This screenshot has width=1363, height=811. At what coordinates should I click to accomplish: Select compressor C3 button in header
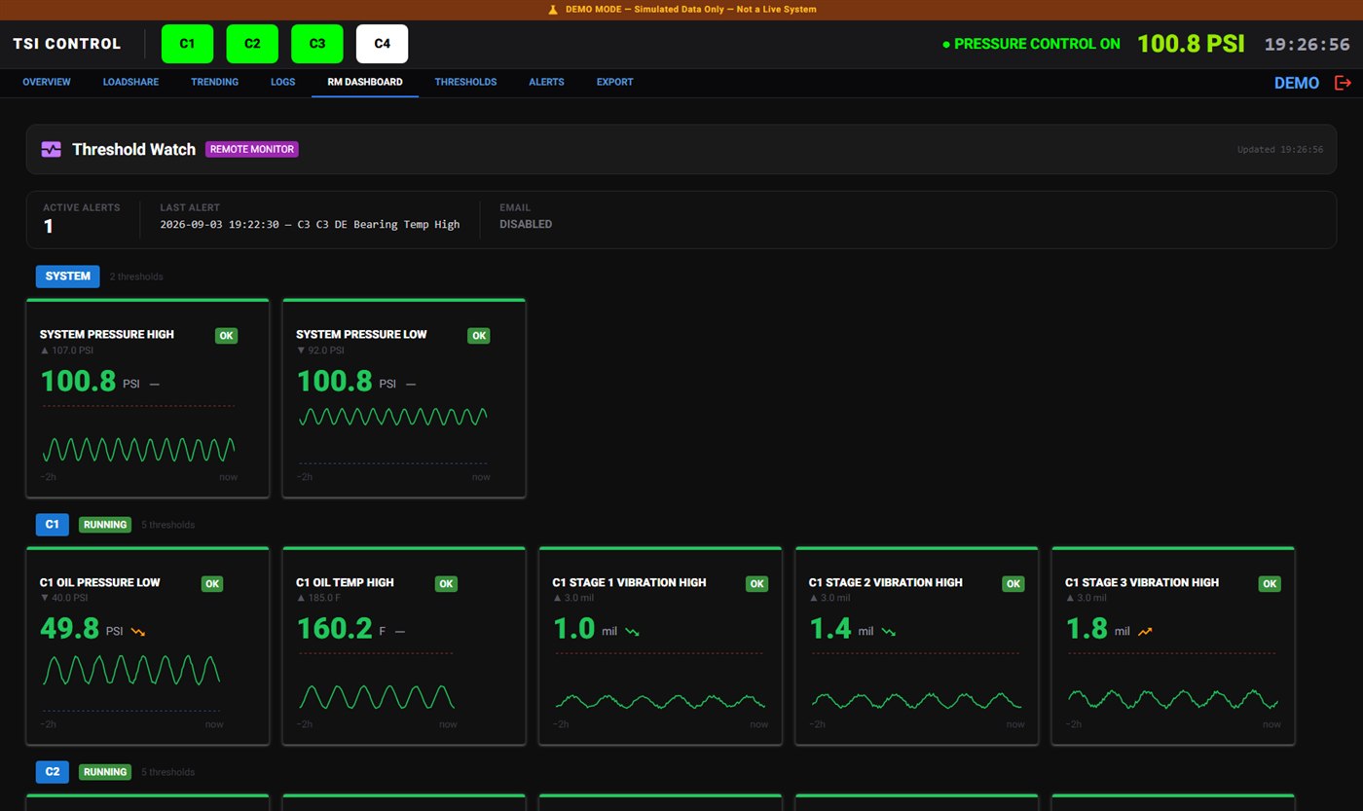pyautogui.click(x=317, y=44)
